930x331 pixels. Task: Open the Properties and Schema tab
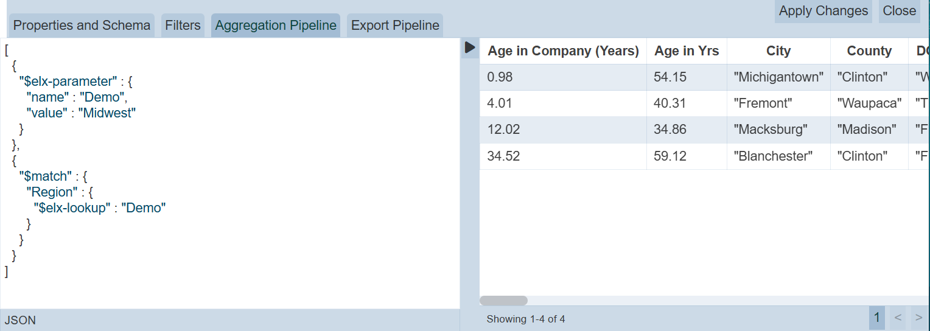click(82, 26)
